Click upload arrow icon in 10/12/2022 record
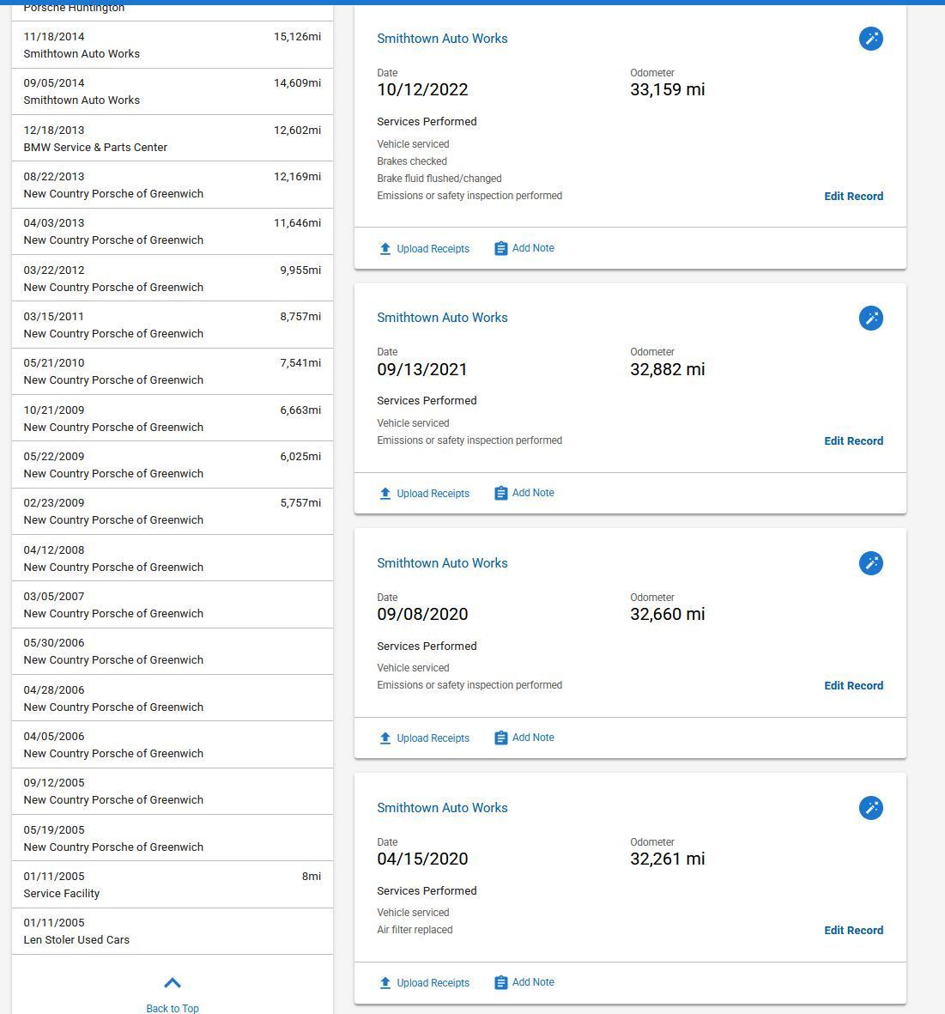 pos(385,249)
